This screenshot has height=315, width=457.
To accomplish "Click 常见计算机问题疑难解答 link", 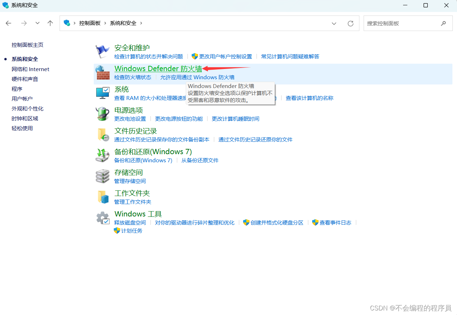I will coord(290,57).
